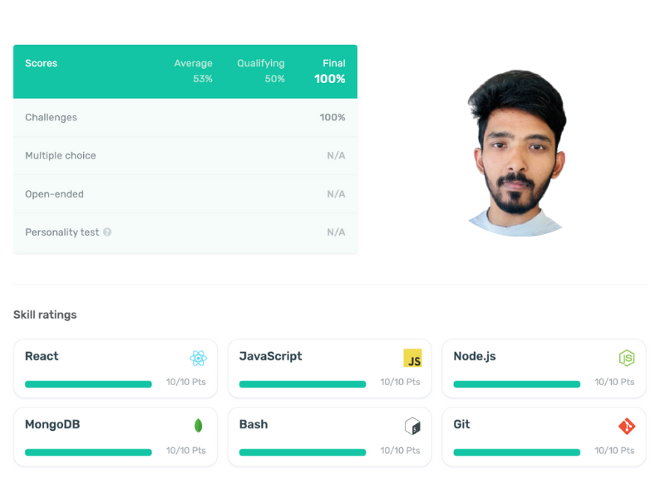Click the candidate profile photo
Screen dimensions: 665x498
click(516, 153)
